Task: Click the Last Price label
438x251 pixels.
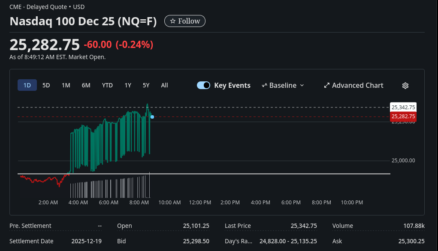Action: (238, 226)
